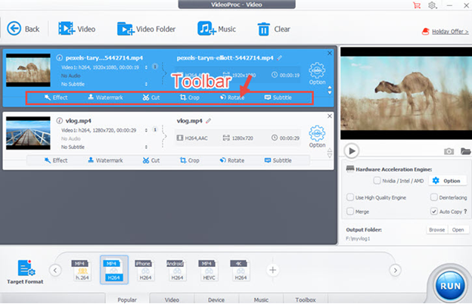Add a Video Folder
Viewport: 472px width, 304px height.
coord(146,29)
